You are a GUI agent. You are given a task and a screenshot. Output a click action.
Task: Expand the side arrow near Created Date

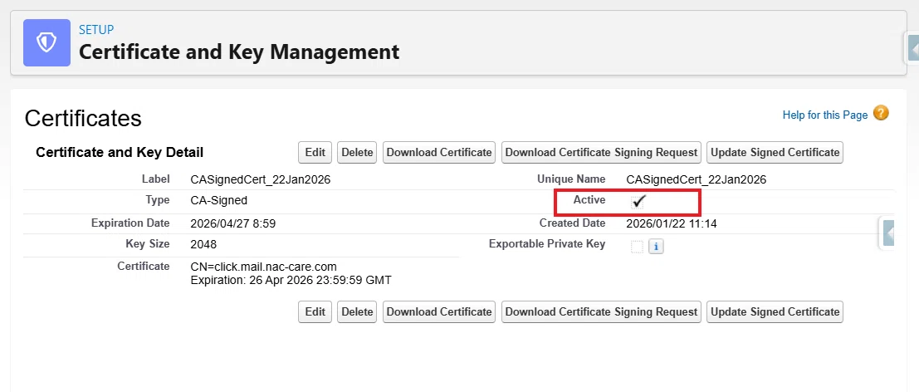pos(889,234)
